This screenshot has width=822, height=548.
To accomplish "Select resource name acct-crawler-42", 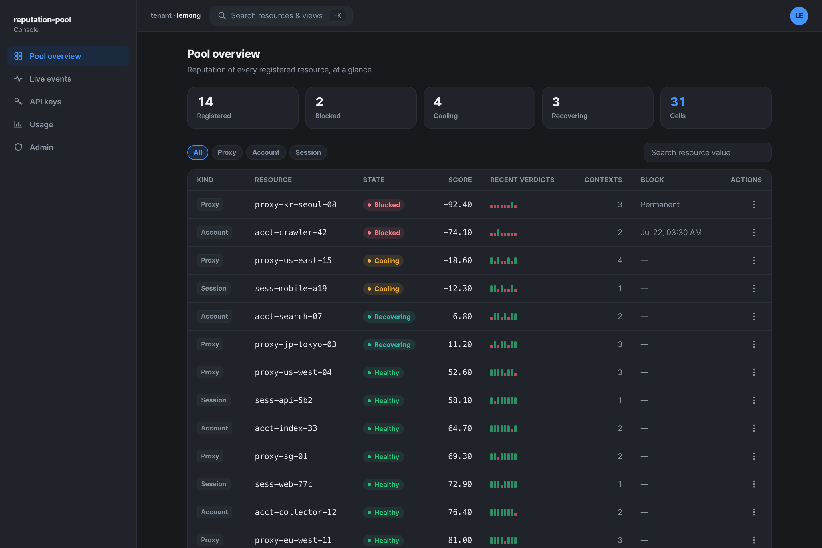I will [x=291, y=232].
